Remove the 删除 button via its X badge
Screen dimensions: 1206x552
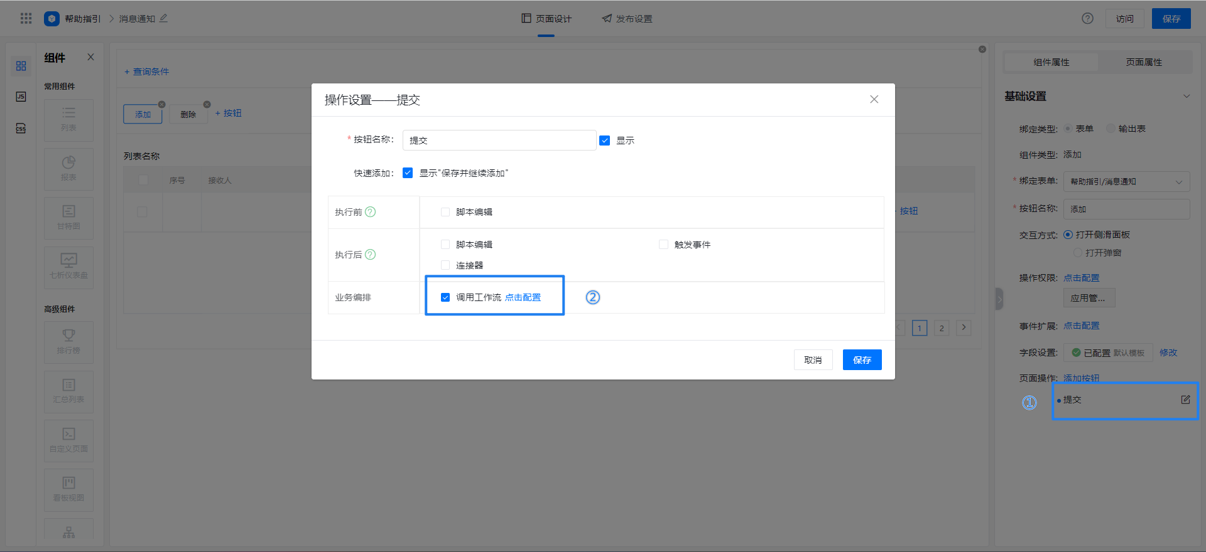[x=207, y=104]
